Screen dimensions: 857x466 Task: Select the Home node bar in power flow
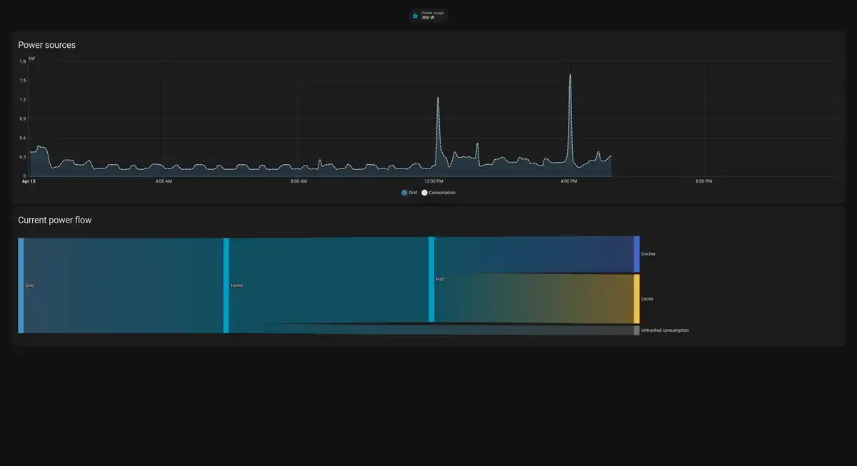point(226,285)
